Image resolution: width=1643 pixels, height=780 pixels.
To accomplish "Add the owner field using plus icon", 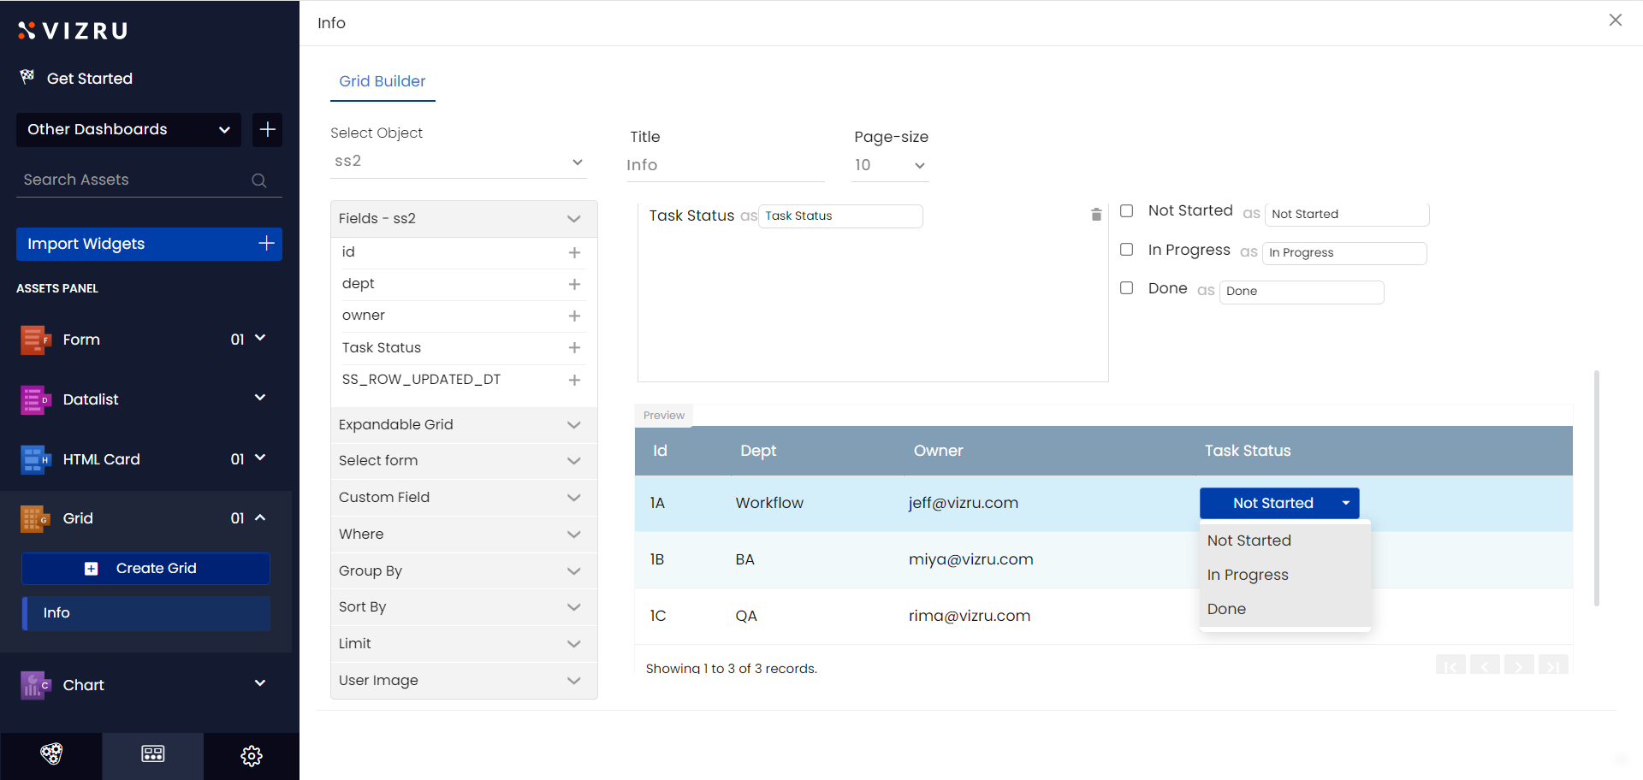I will (574, 316).
